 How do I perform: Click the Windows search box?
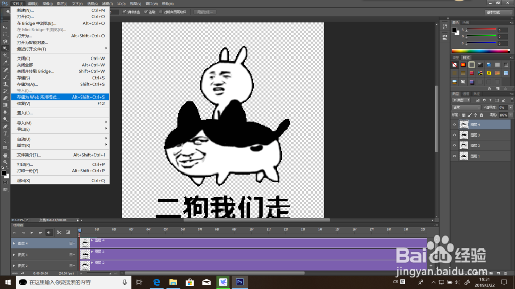pyautogui.click(x=74, y=282)
